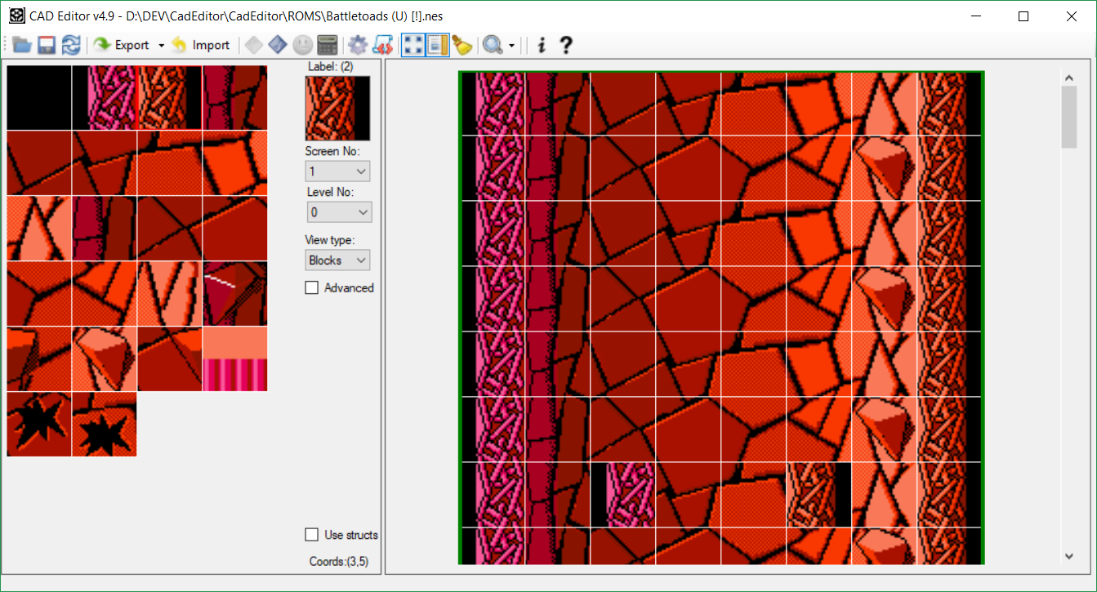This screenshot has width=1097, height=592.
Task: Pick the orange chain block in palette
Action: point(170,97)
